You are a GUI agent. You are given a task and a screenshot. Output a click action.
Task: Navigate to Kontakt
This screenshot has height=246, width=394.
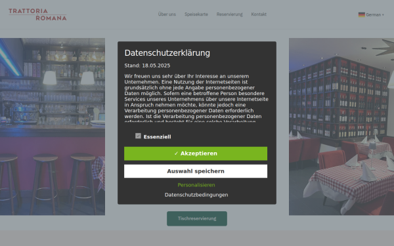pyautogui.click(x=259, y=14)
